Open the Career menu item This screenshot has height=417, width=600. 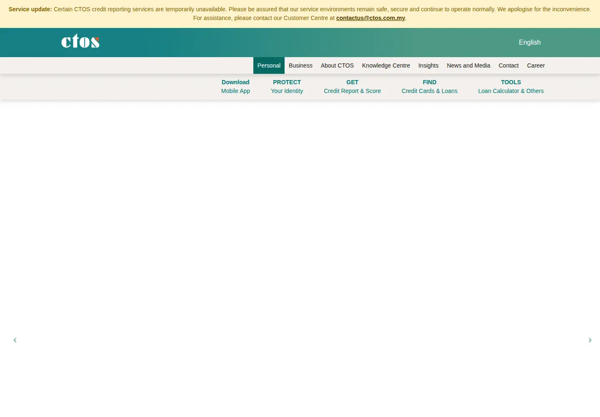pyautogui.click(x=536, y=65)
